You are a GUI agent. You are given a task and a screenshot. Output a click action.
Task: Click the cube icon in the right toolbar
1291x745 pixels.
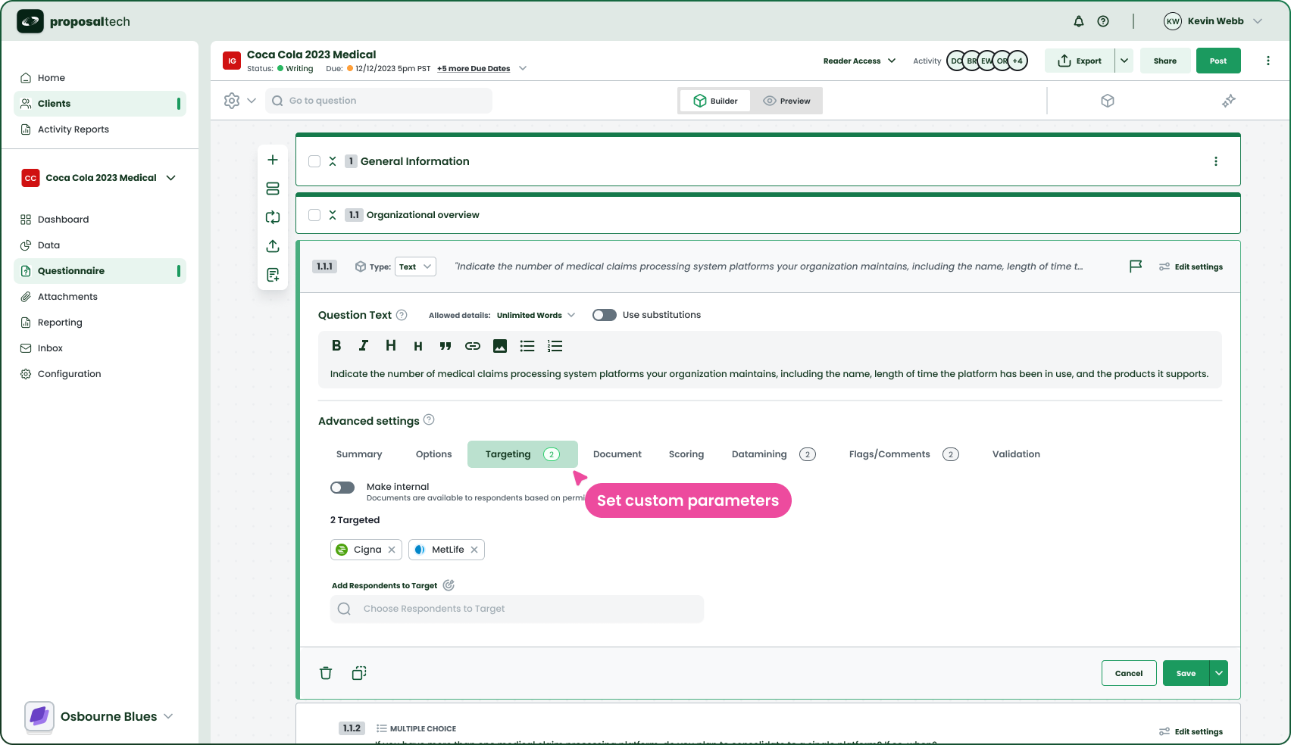point(1108,101)
